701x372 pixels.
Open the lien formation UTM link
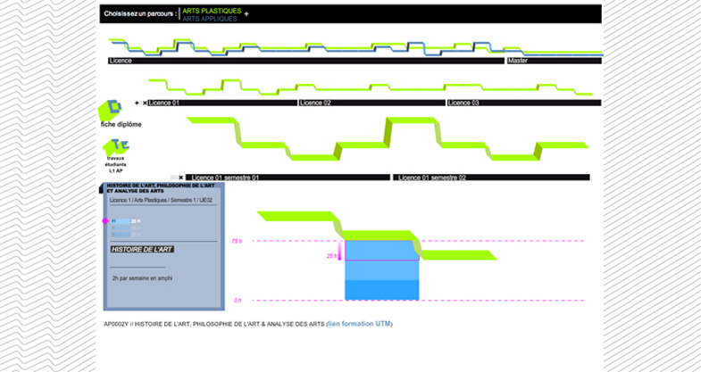(360, 324)
